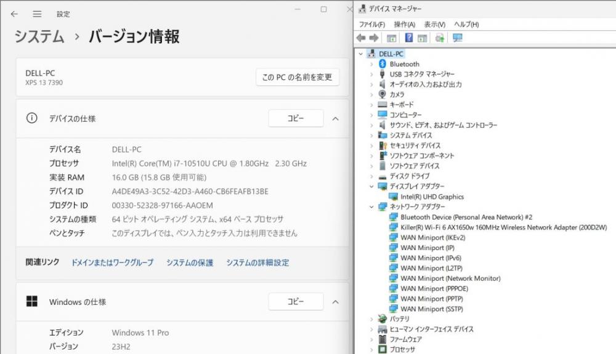This screenshot has width=616, height=354.
Task: Collapse the デバイスの仕様 section chevron
Action: [336, 119]
